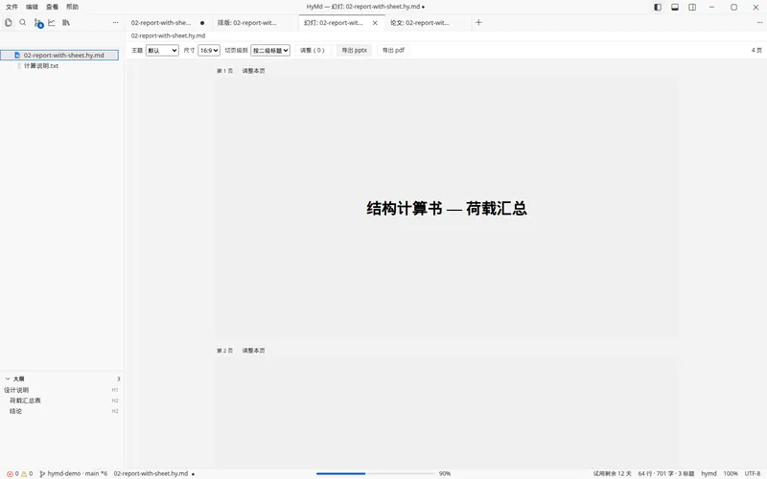
Task: Open the file explorer sidebar icon
Action: [9, 22]
